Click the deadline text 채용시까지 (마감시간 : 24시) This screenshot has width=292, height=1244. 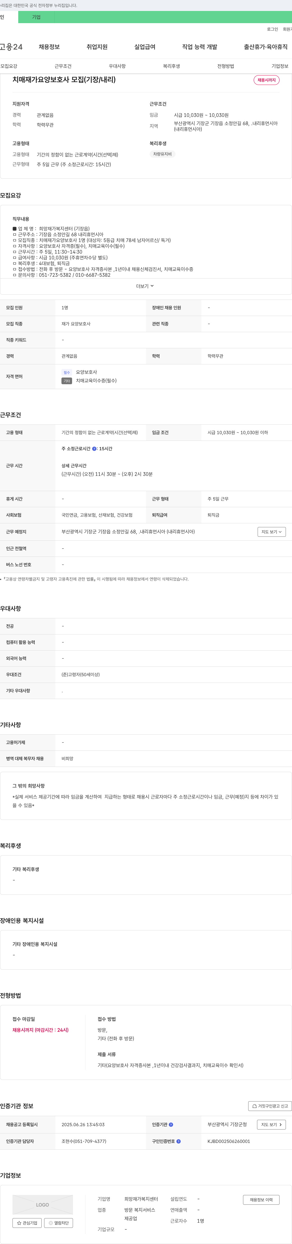(x=40, y=1030)
